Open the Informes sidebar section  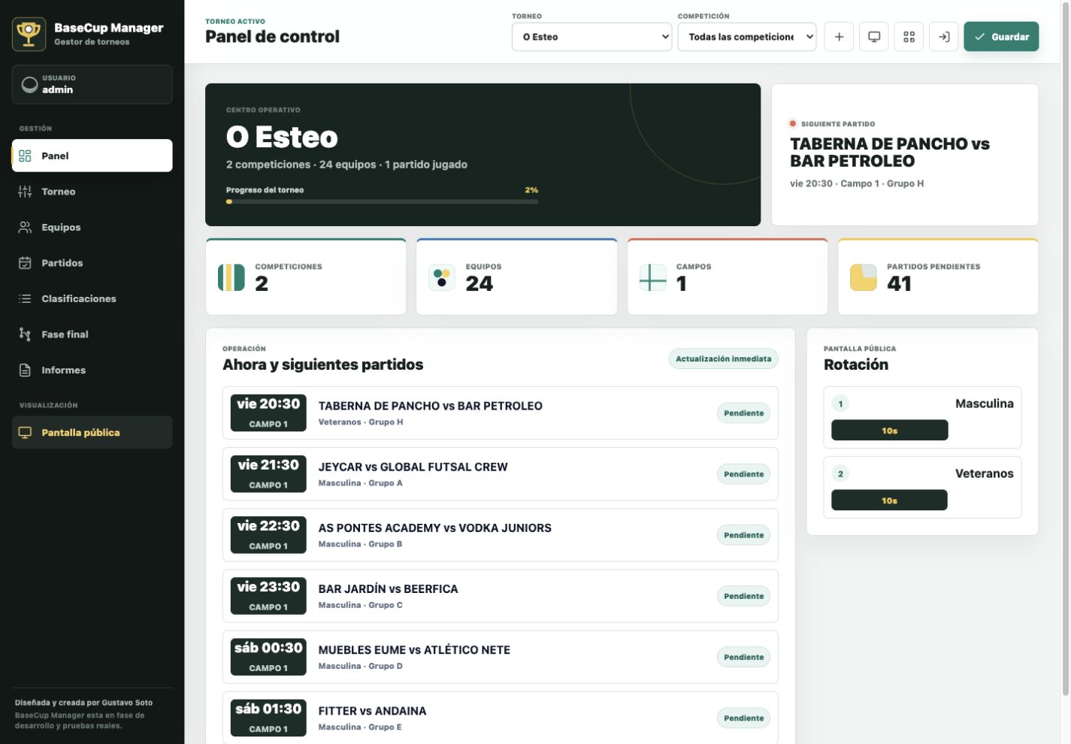92,370
